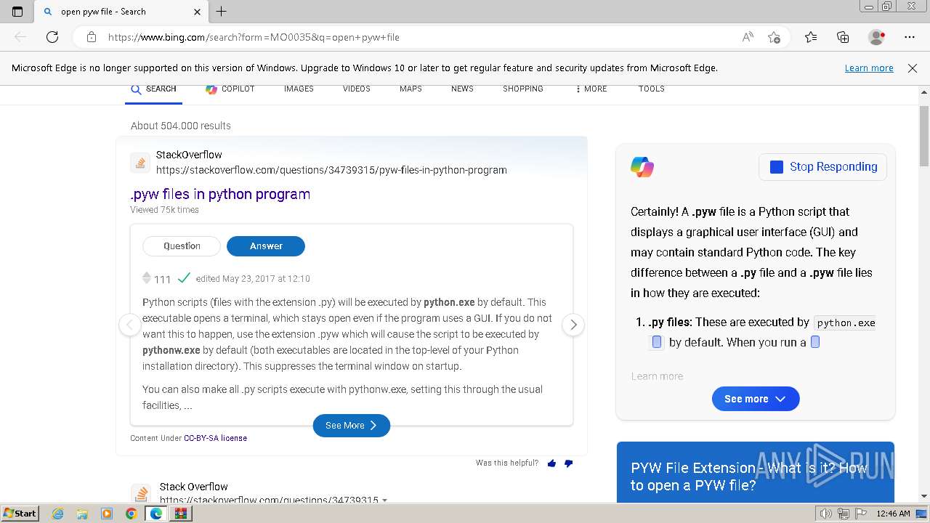930x523 pixels.
Task: Open '.pyw files in python program' result
Action: point(220,194)
